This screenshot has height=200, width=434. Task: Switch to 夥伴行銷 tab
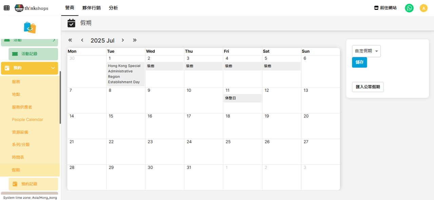pos(91,8)
